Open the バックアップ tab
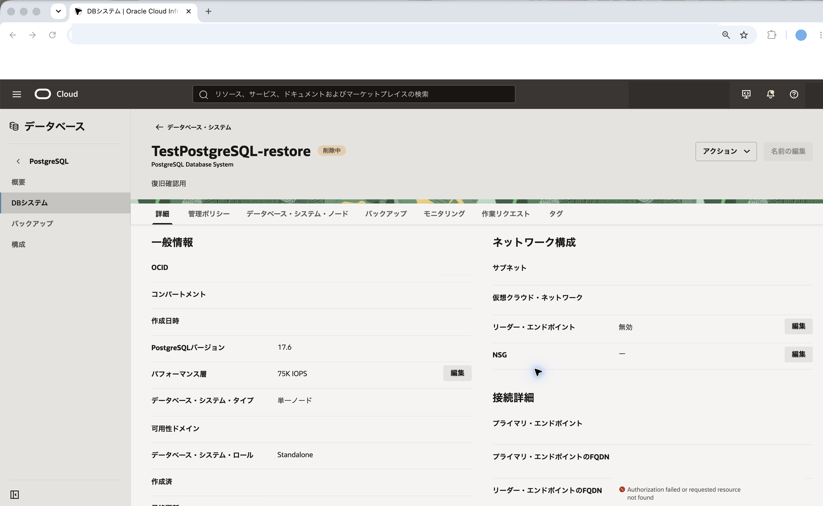 click(x=386, y=213)
